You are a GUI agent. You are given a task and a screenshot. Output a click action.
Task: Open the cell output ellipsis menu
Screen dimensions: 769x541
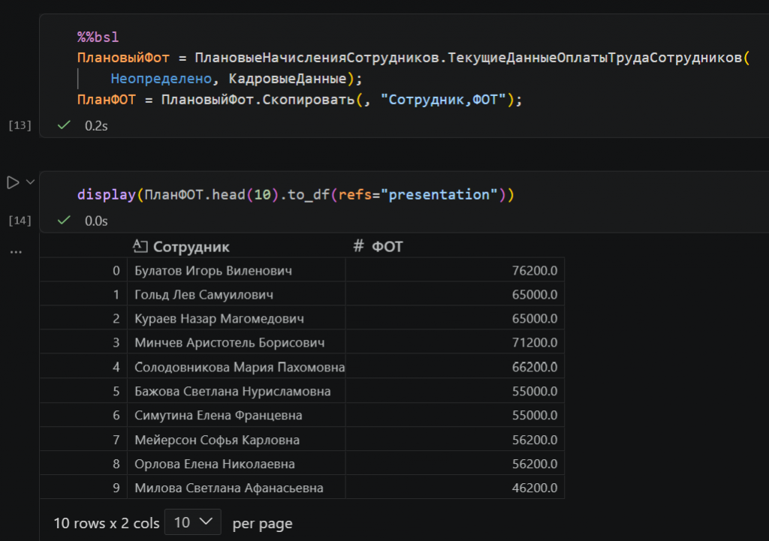click(x=16, y=252)
